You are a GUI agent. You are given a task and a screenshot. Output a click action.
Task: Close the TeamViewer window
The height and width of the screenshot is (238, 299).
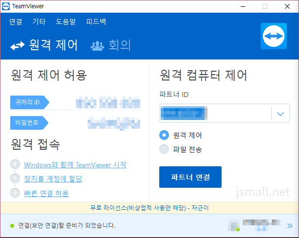(x=287, y=6)
